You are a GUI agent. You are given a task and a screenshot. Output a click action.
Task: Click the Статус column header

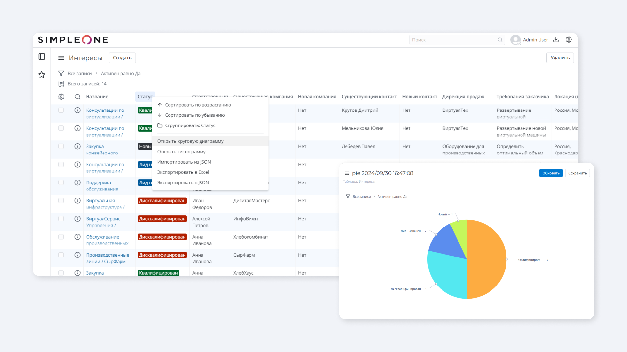click(x=145, y=97)
